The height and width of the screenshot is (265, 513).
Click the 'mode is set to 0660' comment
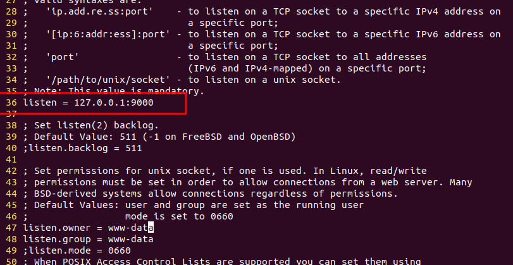coord(179,216)
